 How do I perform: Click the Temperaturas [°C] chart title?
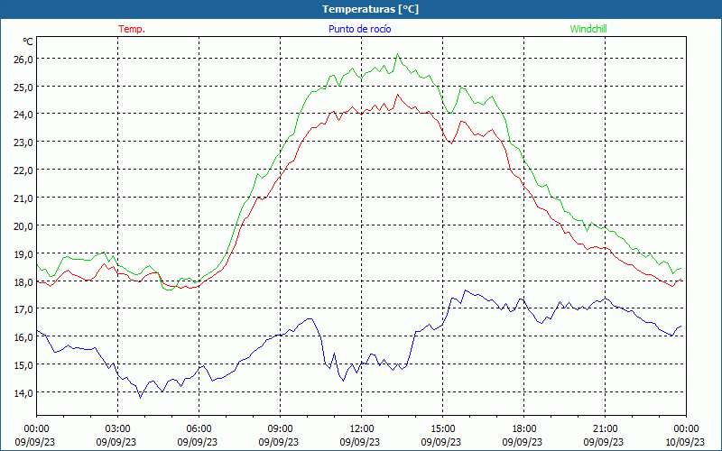pyautogui.click(x=370, y=9)
